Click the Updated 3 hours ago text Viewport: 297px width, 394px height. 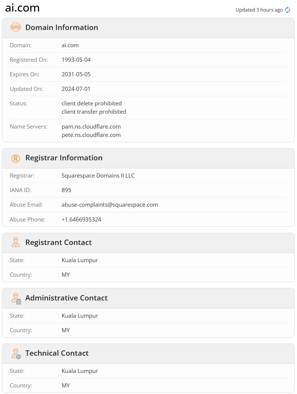pyautogui.click(x=259, y=10)
